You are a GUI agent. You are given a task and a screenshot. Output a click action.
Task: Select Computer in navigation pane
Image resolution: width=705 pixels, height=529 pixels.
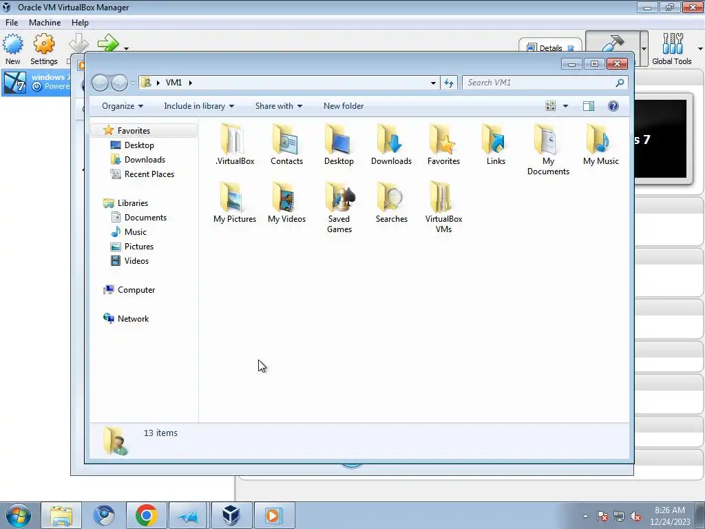pos(136,290)
